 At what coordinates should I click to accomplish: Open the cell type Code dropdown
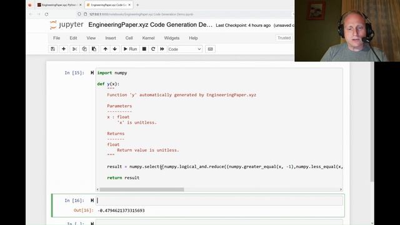[185, 49]
